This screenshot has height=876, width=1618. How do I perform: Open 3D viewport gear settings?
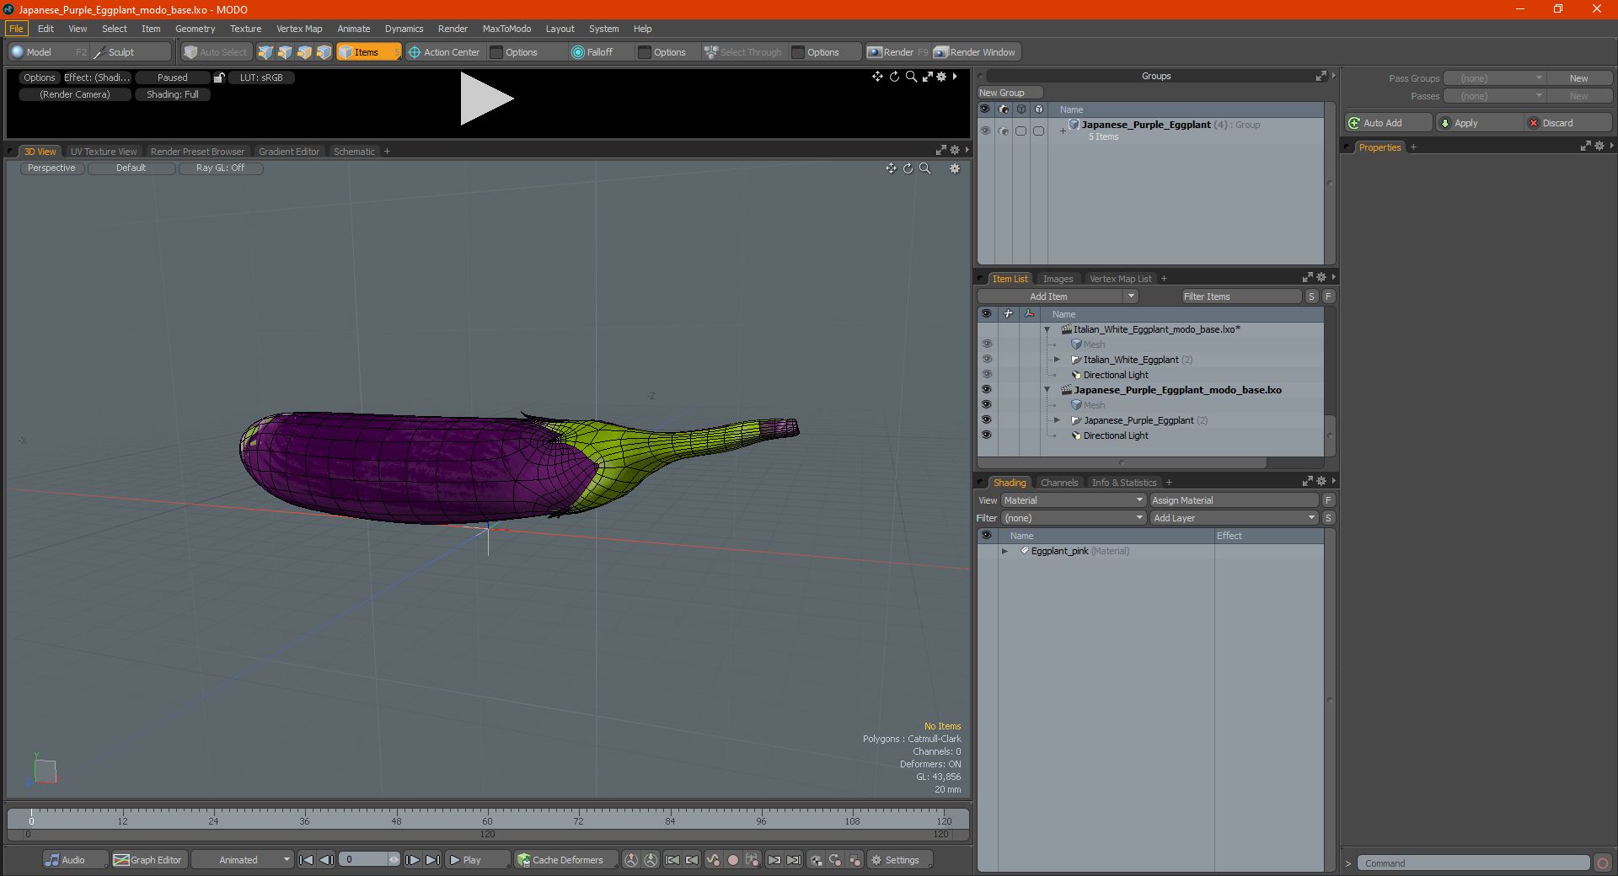click(x=955, y=168)
